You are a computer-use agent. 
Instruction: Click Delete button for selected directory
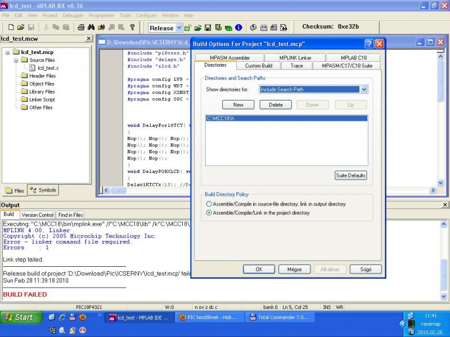276,105
